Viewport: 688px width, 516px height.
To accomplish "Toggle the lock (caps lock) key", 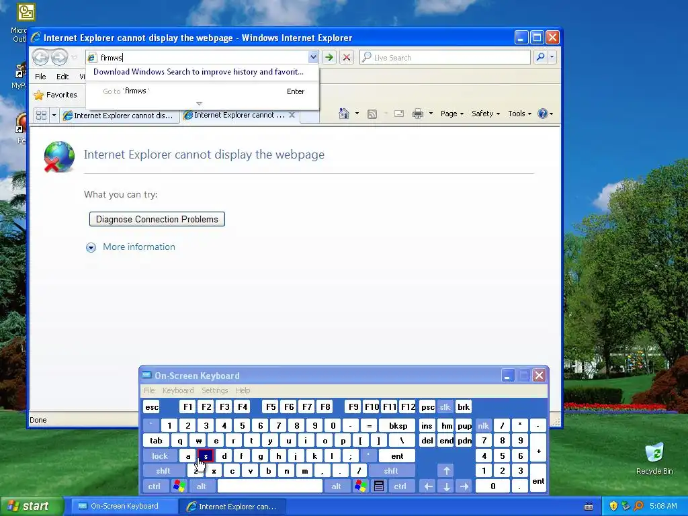I will tap(160, 456).
